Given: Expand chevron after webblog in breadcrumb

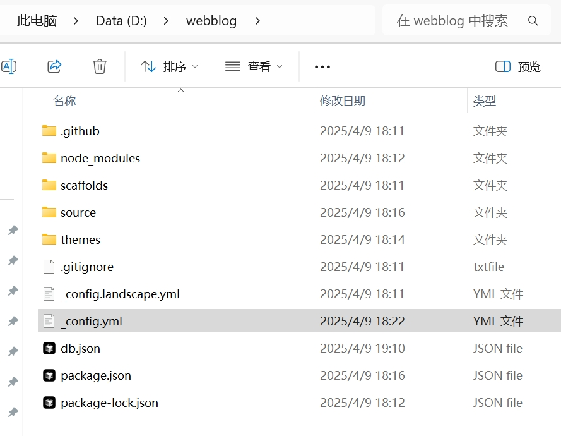Looking at the screenshot, I should 257,21.
